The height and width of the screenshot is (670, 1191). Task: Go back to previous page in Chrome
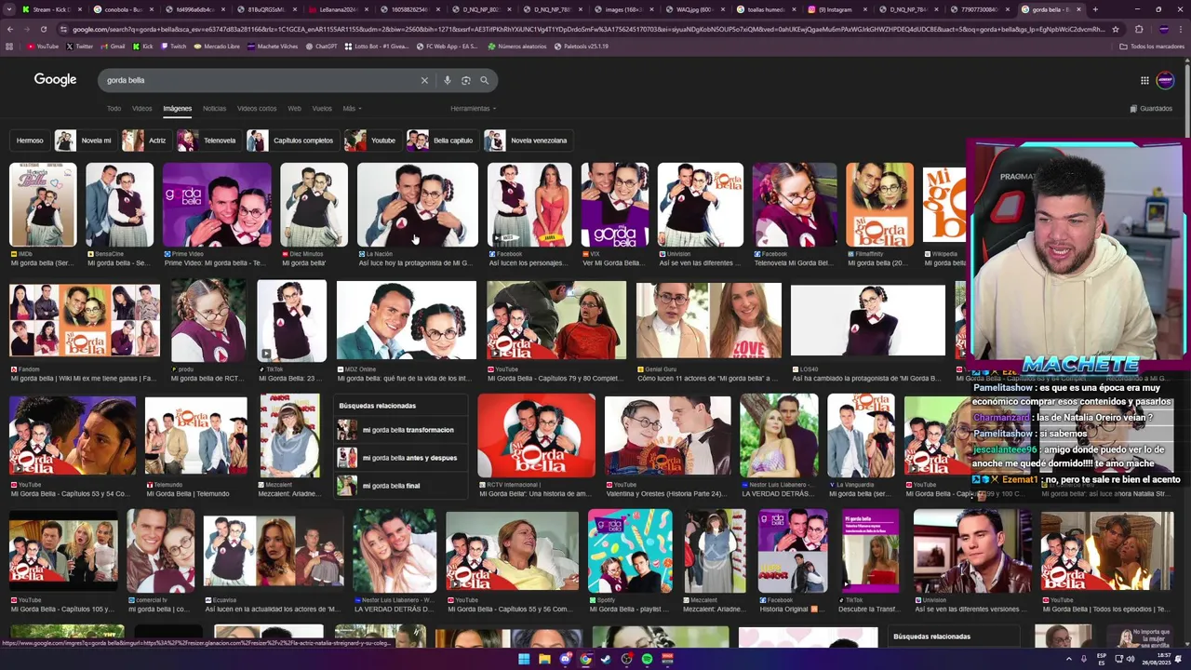(x=10, y=29)
